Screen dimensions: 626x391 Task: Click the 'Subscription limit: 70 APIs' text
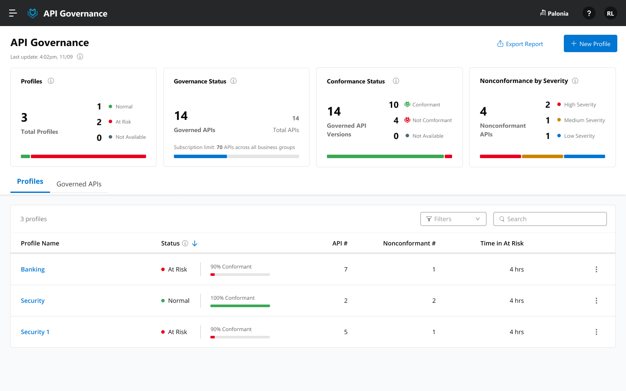coord(234,147)
